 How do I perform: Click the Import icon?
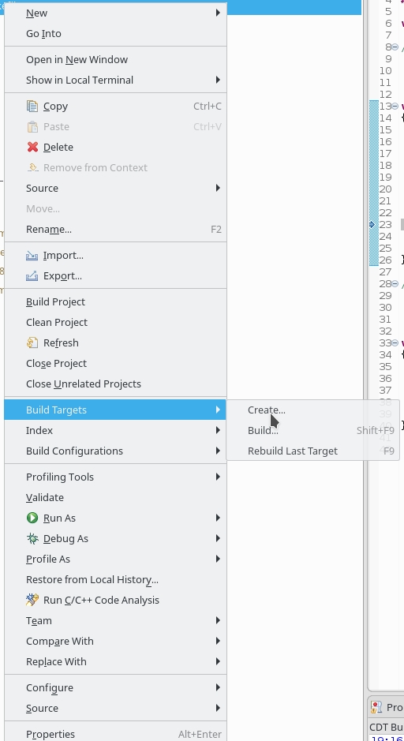pos(32,256)
